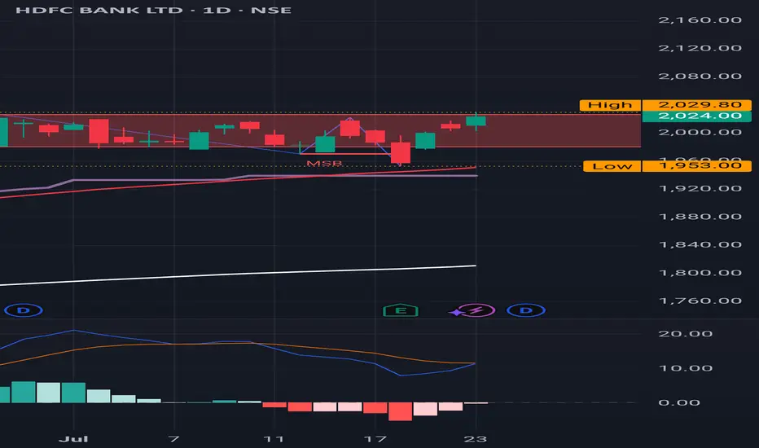Select the latest green candle on 23
Image resolution: width=759 pixels, height=448 pixels.
pyautogui.click(x=476, y=121)
